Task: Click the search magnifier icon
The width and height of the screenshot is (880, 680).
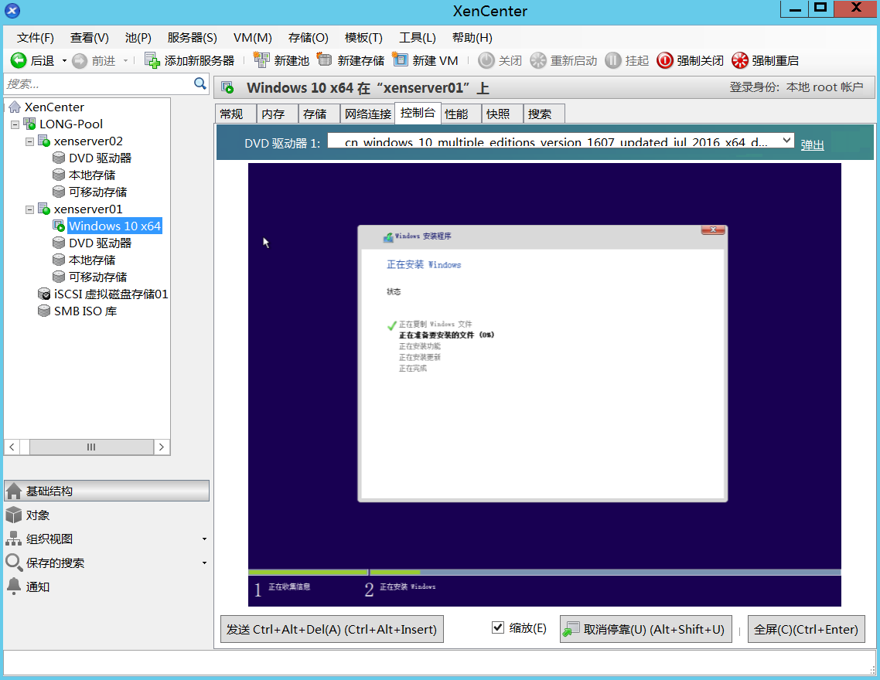Action: (200, 83)
